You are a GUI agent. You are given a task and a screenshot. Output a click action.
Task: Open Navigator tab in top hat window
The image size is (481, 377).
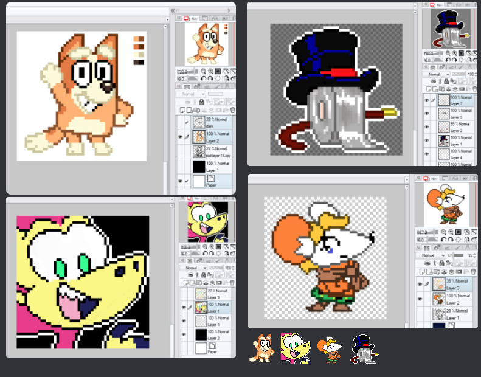pyautogui.click(x=436, y=5)
